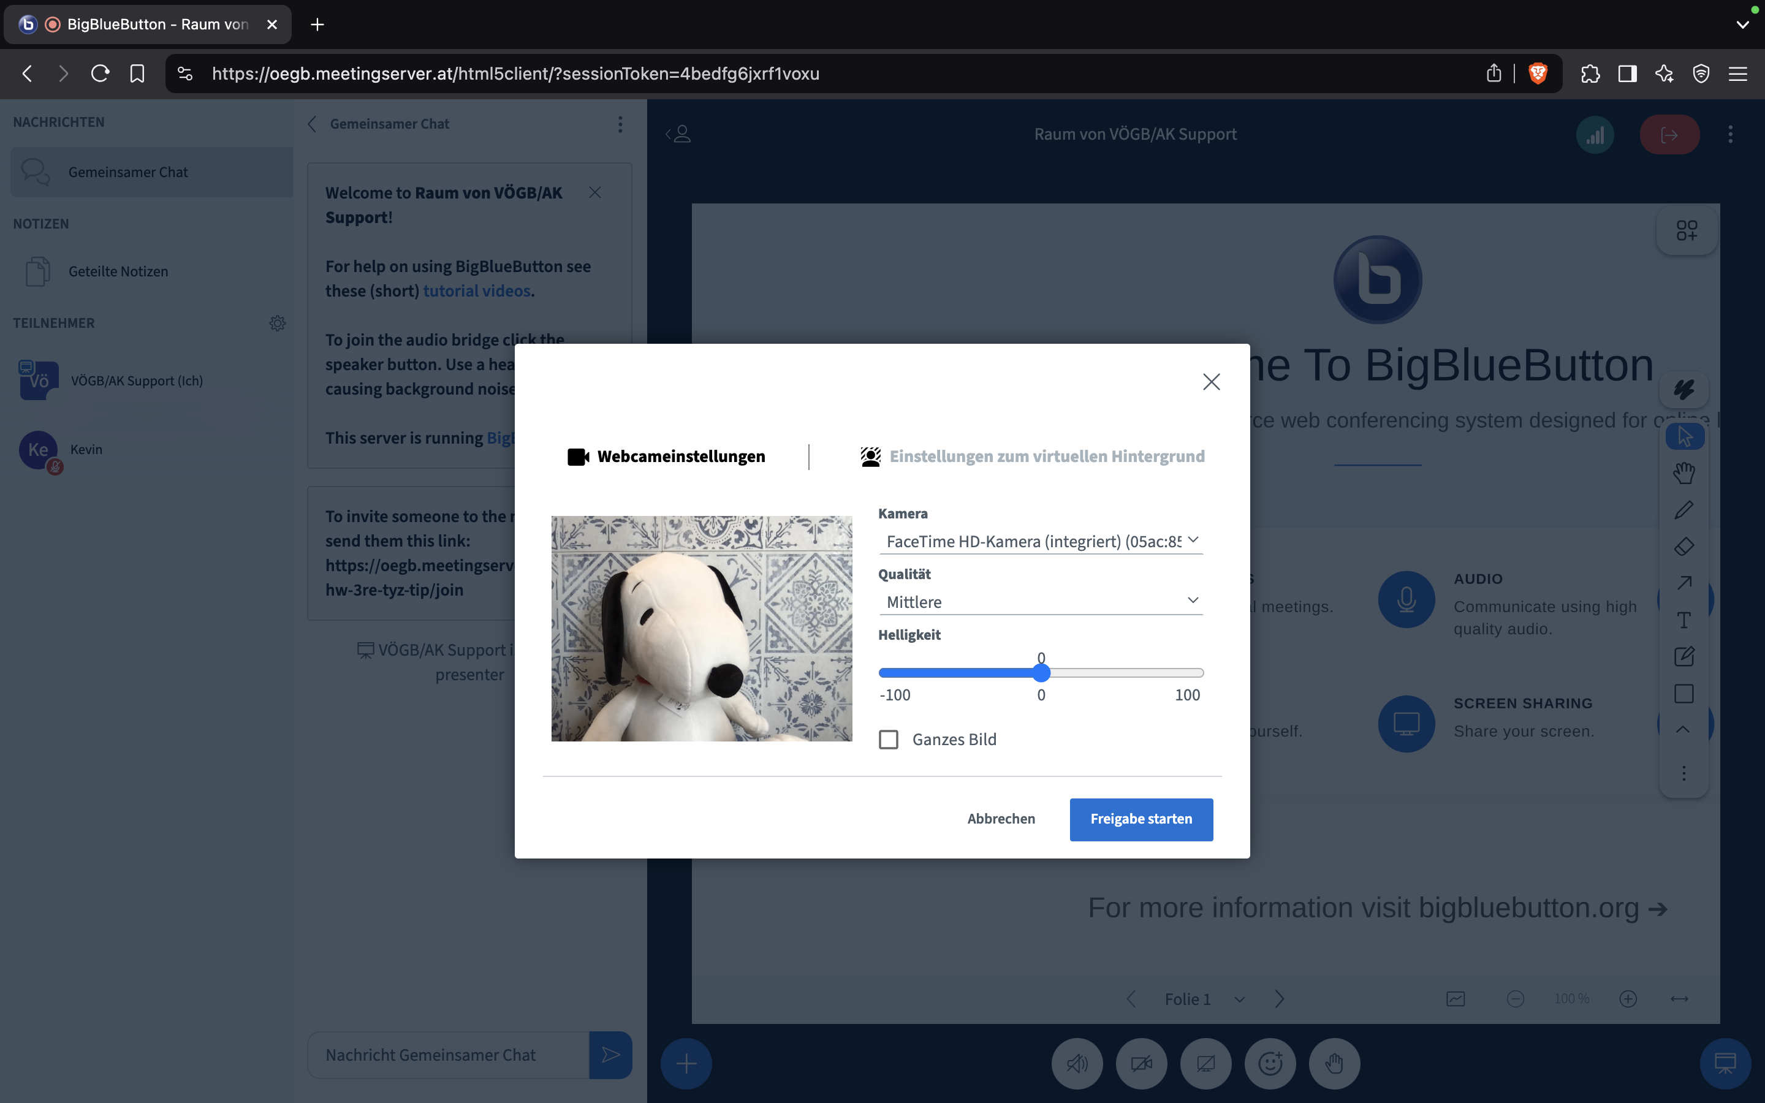The image size is (1765, 1103).
Task: Click the send chat message arrow
Action: pos(610,1054)
